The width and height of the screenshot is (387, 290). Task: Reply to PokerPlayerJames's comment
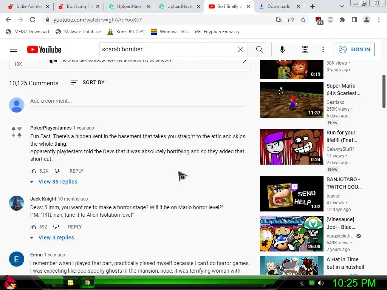pyautogui.click(x=76, y=171)
